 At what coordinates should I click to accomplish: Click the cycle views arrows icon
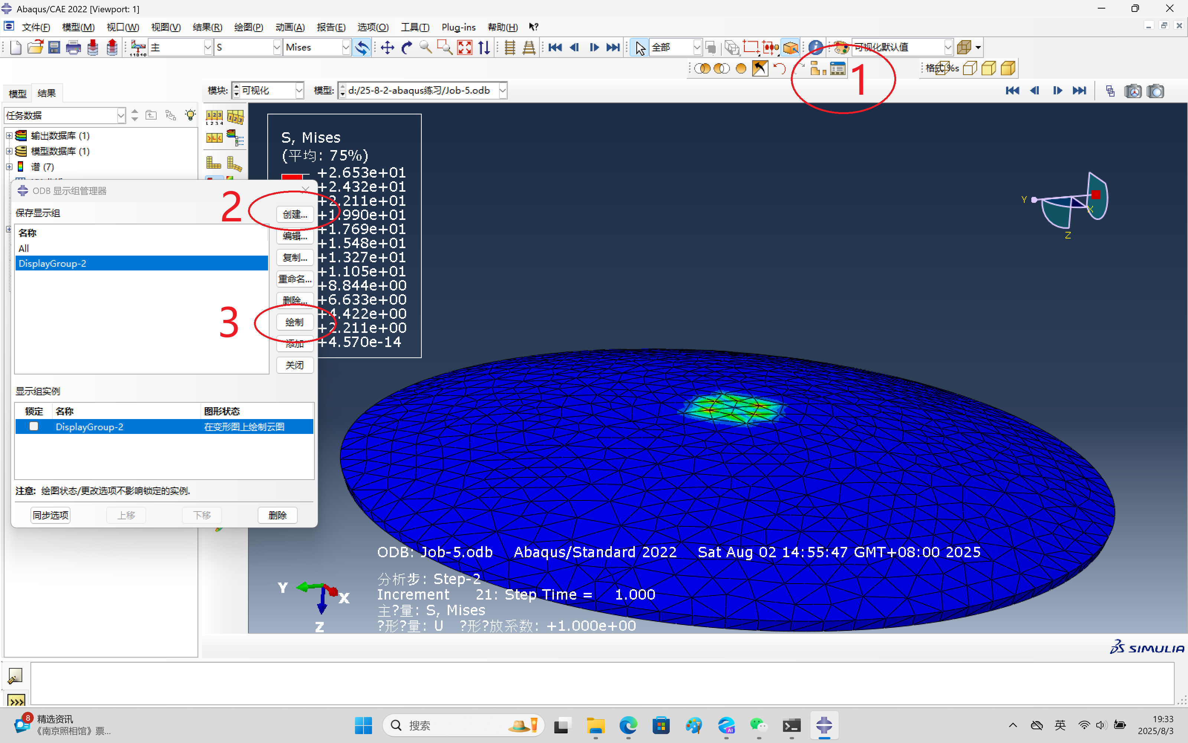(x=484, y=48)
